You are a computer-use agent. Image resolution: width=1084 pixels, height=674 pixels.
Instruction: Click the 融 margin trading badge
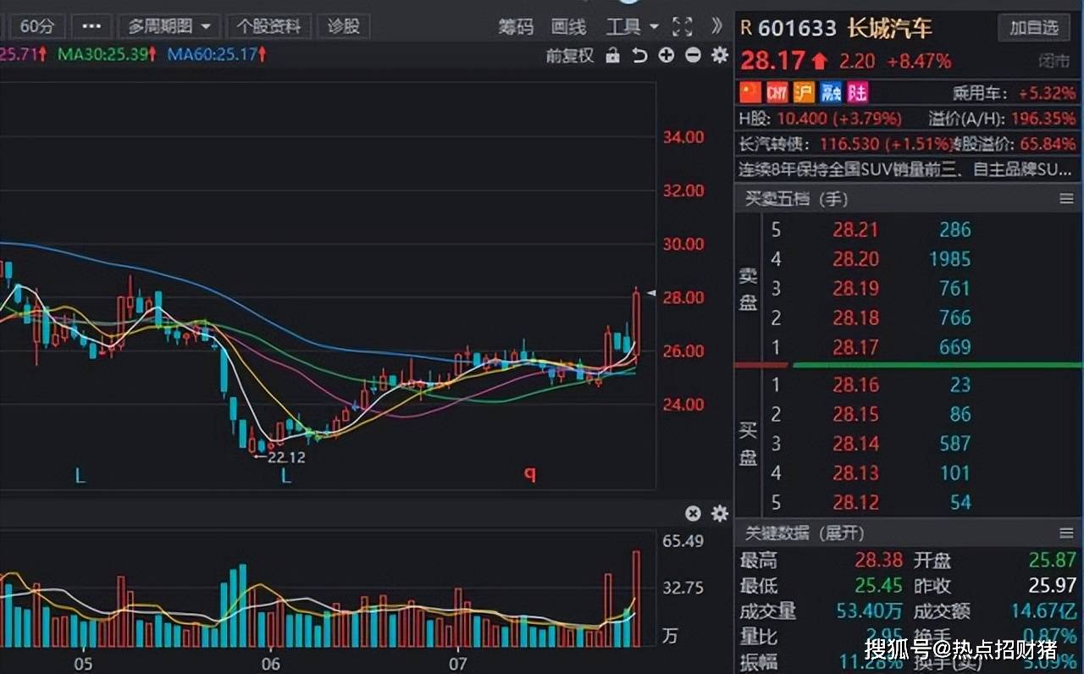click(x=832, y=91)
